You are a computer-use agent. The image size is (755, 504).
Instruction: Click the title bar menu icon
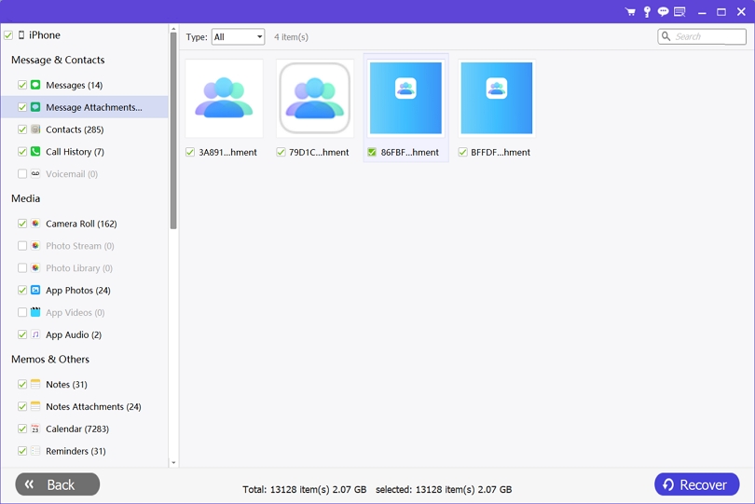pyautogui.click(x=679, y=12)
